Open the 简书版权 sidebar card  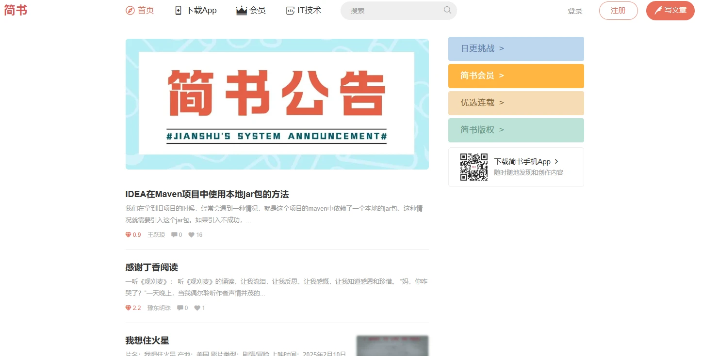516,130
